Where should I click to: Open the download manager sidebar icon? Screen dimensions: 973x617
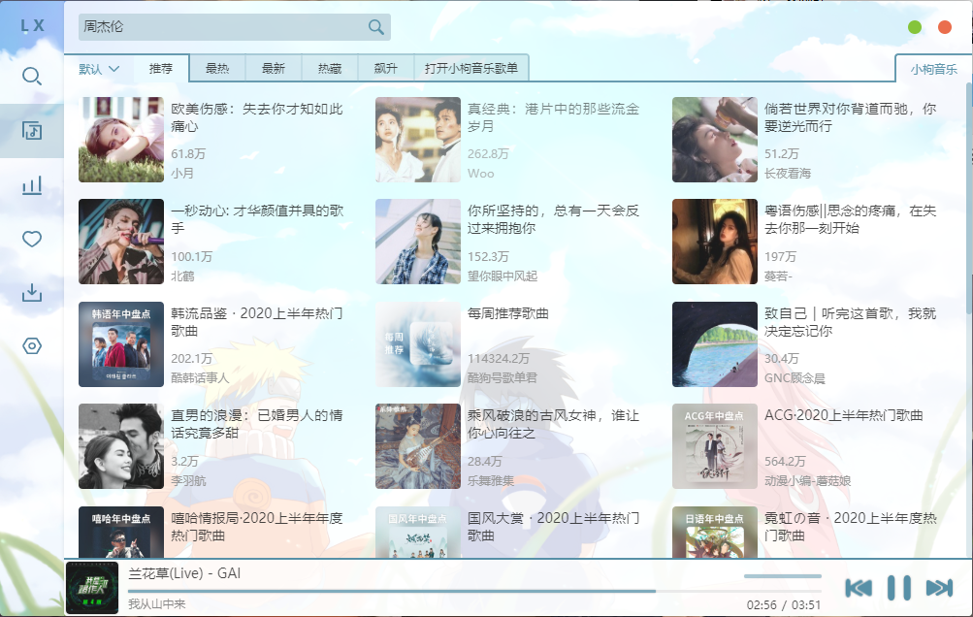point(32,294)
